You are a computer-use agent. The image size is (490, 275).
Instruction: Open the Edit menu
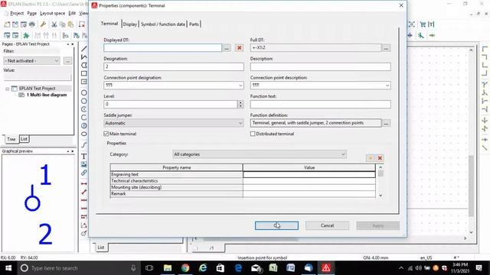[x=72, y=14]
